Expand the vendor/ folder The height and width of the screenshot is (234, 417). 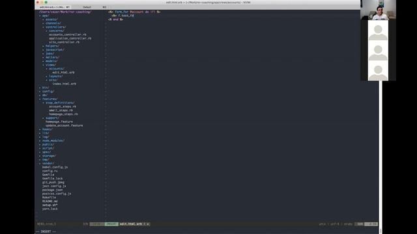coord(48,163)
